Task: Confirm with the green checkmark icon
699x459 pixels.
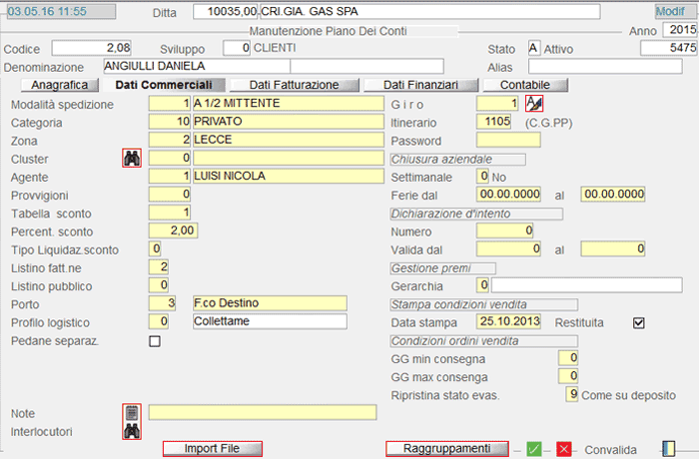Action: pos(534,449)
